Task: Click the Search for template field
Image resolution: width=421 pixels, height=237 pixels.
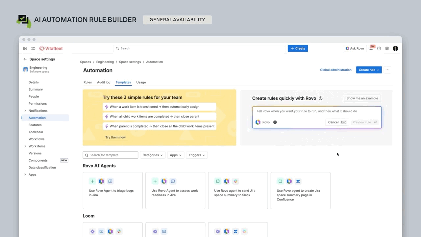Action: (x=111, y=155)
